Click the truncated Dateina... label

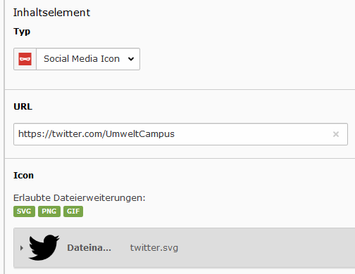89,248
